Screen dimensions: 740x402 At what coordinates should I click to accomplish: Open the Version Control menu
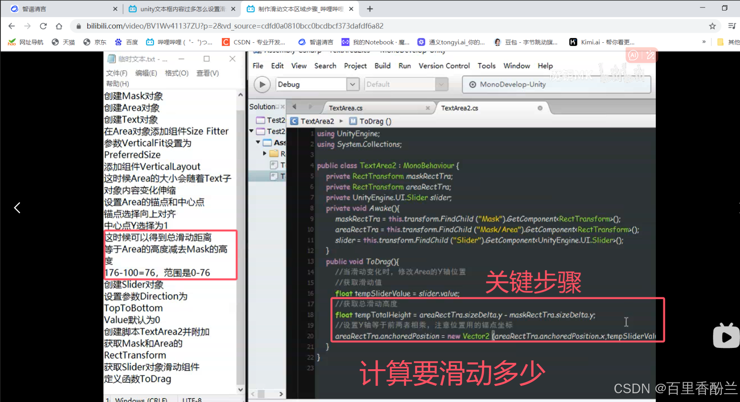444,65
